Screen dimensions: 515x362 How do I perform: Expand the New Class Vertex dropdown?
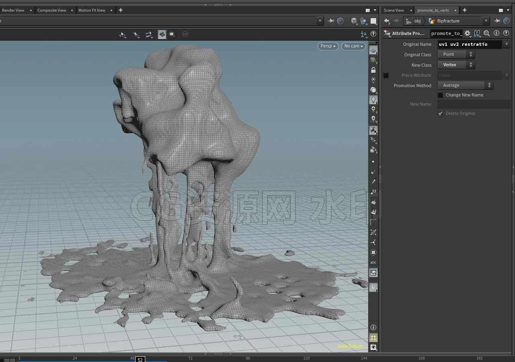[456, 65]
